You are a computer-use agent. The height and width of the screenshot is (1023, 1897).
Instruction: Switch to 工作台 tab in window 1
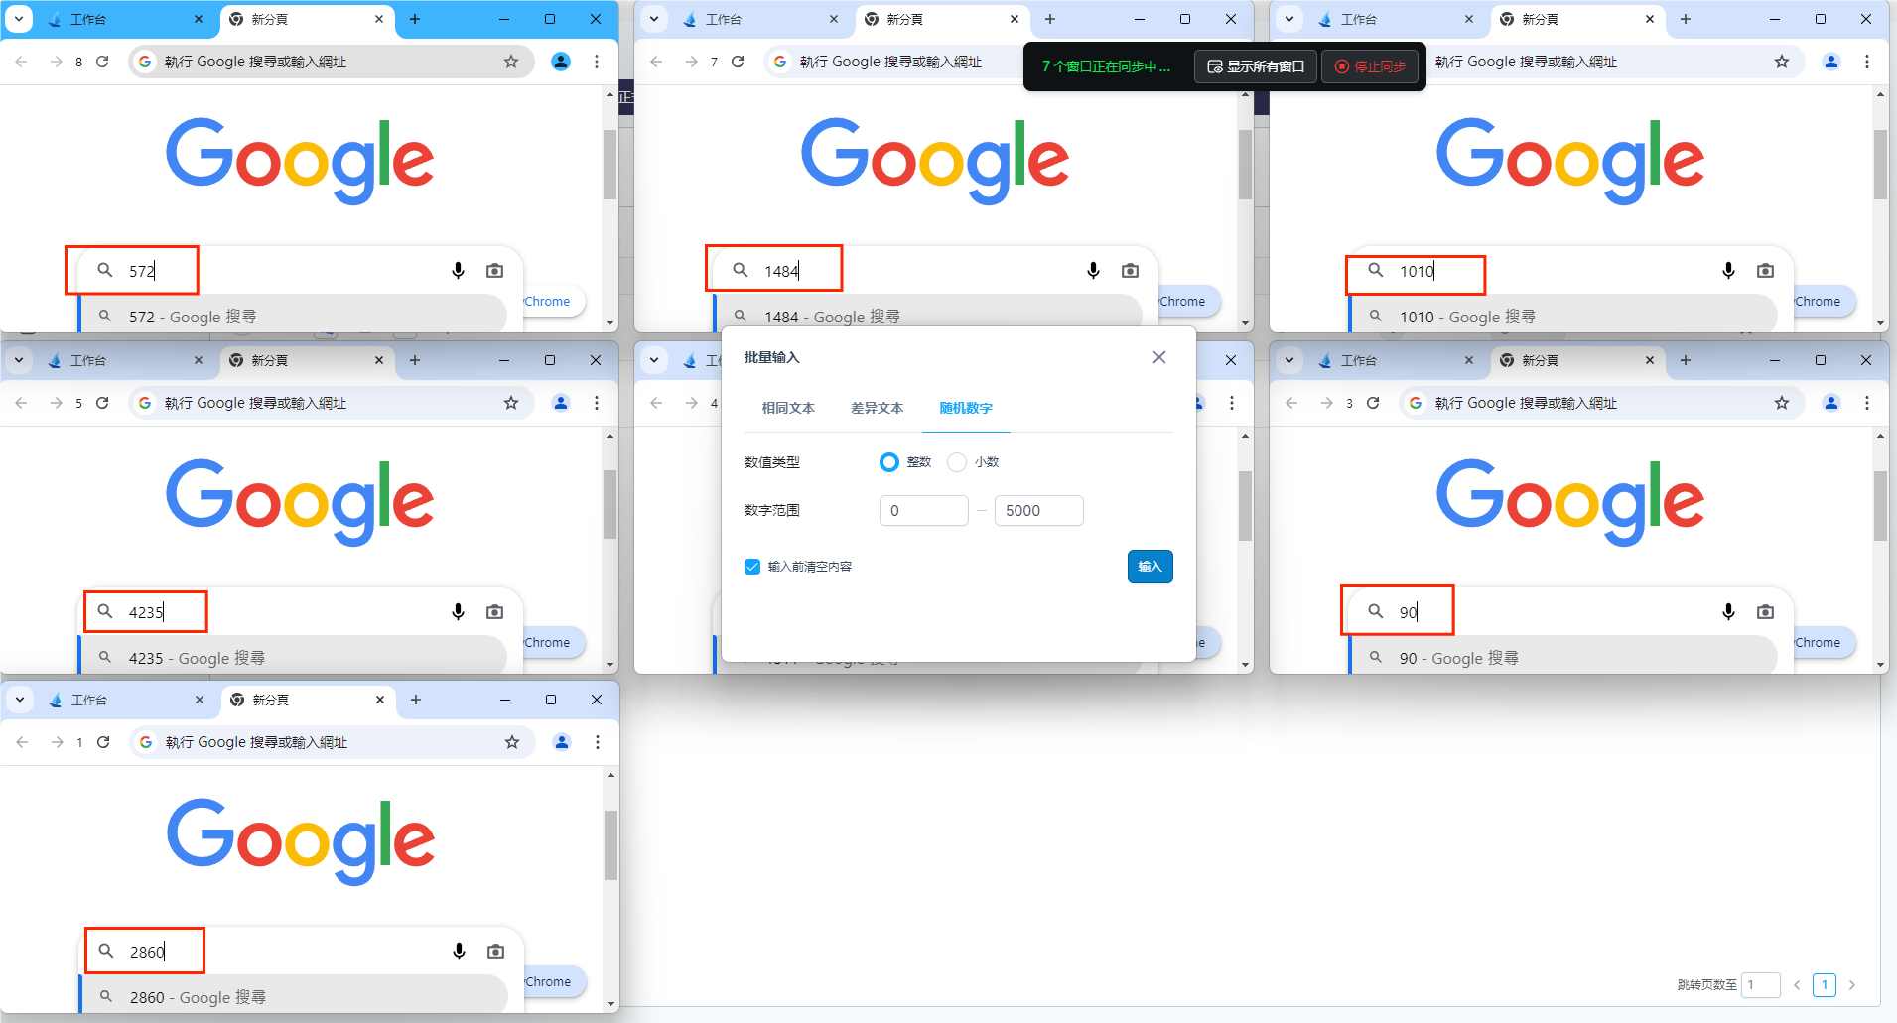pyautogui.click(x=126, y=700)
